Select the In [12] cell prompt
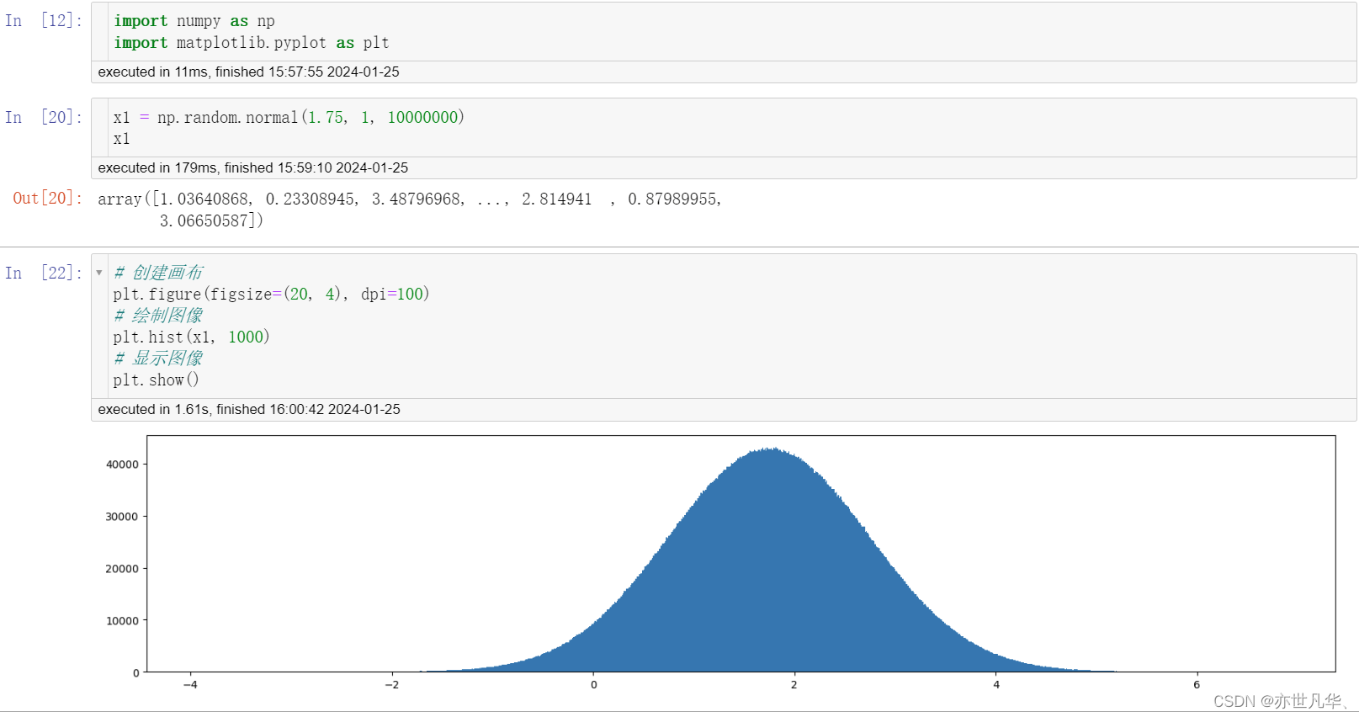The height and width of the screenshot is (717, 1359). tap(44, 21)
